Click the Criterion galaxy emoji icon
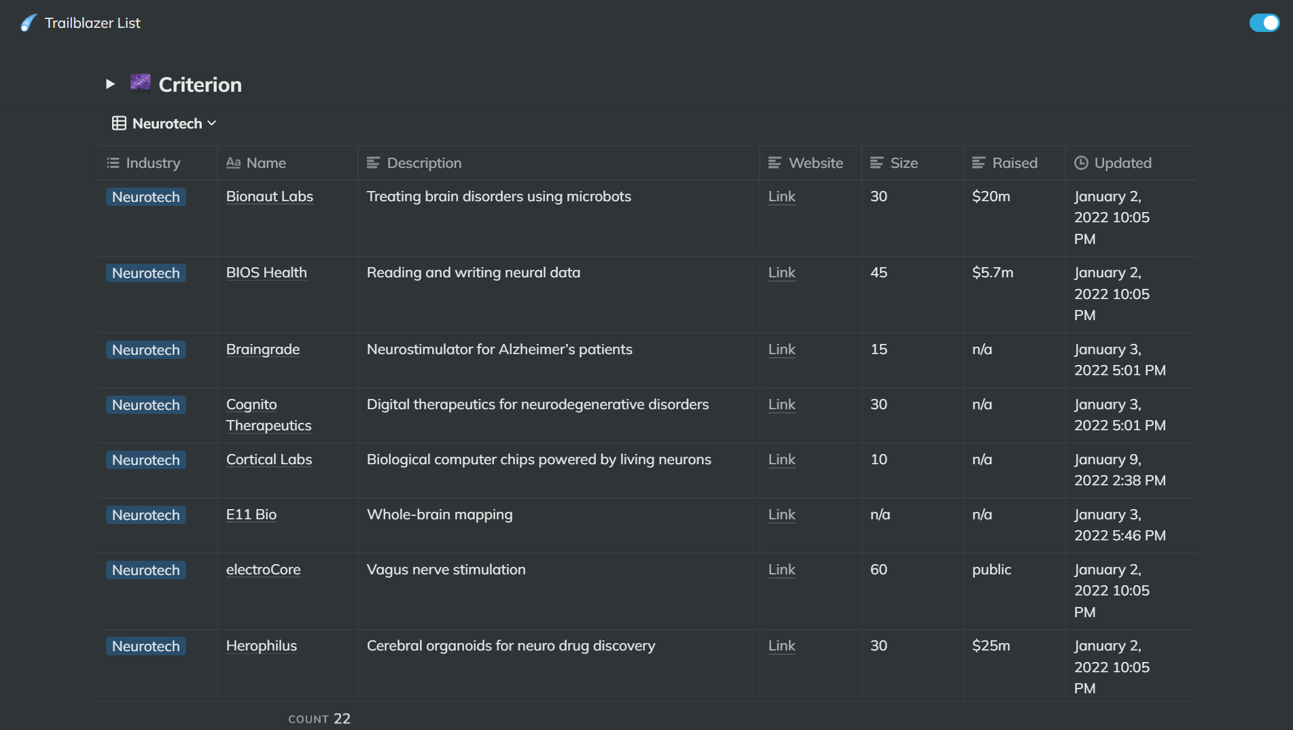Screen dimensions: 1293x730 (141, 83)
